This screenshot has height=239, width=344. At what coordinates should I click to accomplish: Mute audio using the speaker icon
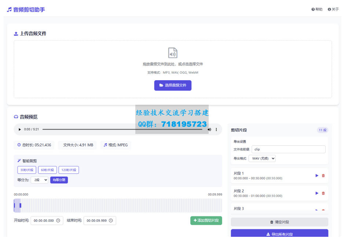point(209,129)
